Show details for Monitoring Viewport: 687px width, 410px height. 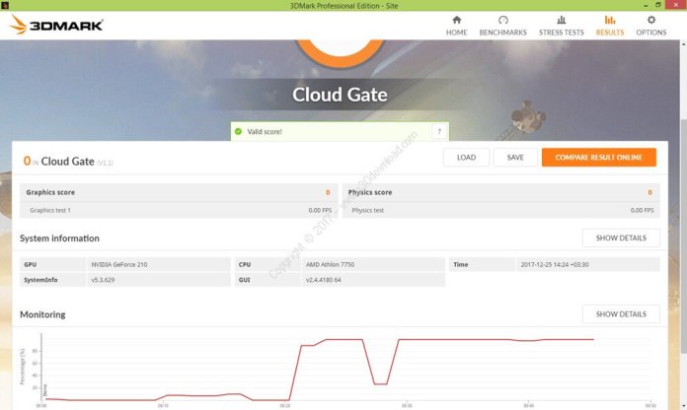point(621,314)
